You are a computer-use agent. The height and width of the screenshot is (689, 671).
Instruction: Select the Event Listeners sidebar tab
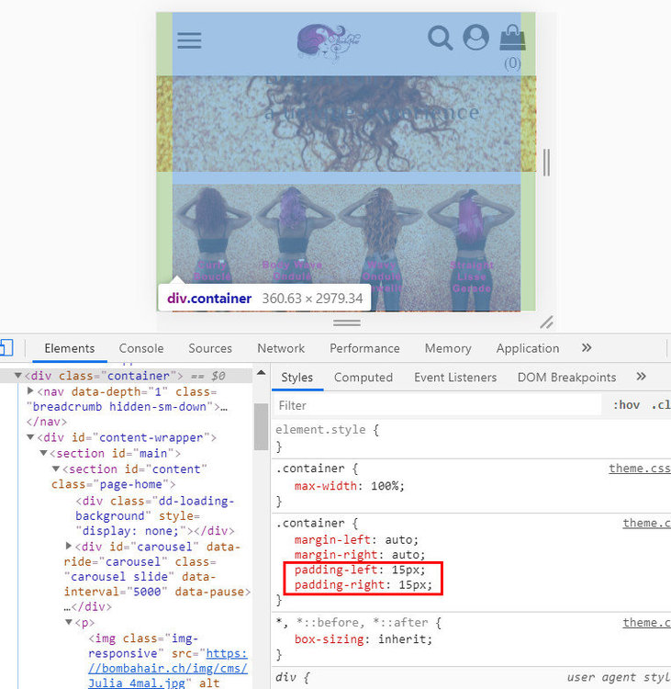455,378
